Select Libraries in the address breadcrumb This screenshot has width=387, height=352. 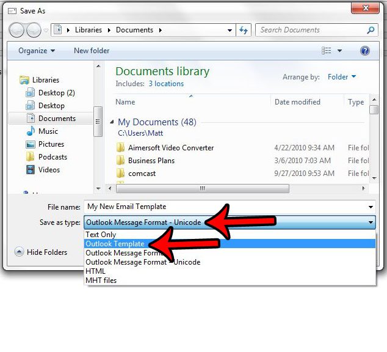(x=89, y=30)
